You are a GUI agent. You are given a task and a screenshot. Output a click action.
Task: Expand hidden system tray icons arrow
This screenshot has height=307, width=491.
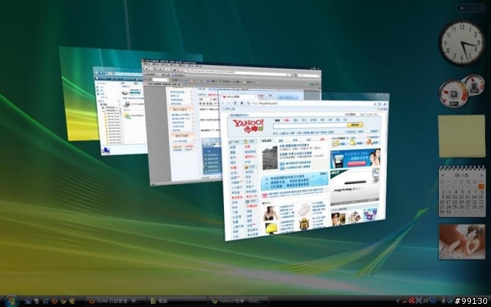[397, 301]
